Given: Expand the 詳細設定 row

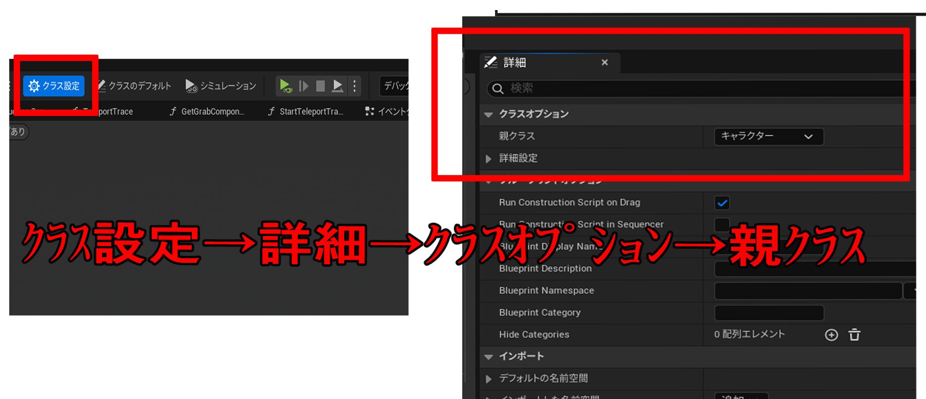Looking at the screenshot, I should (x=488, y=158).
